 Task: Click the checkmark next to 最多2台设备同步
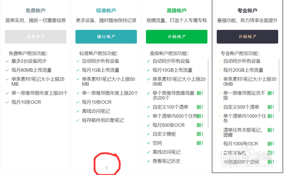(x=7, y=61)
